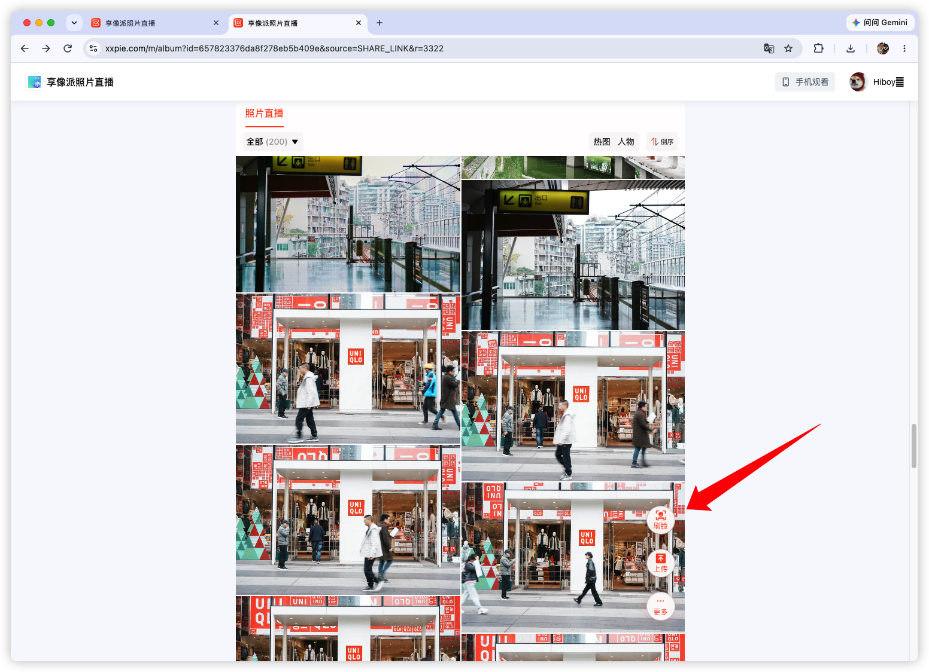
Task: Open the Uniqlo photo with yellow-helmet pedestrian
Action: pos(348,368)
